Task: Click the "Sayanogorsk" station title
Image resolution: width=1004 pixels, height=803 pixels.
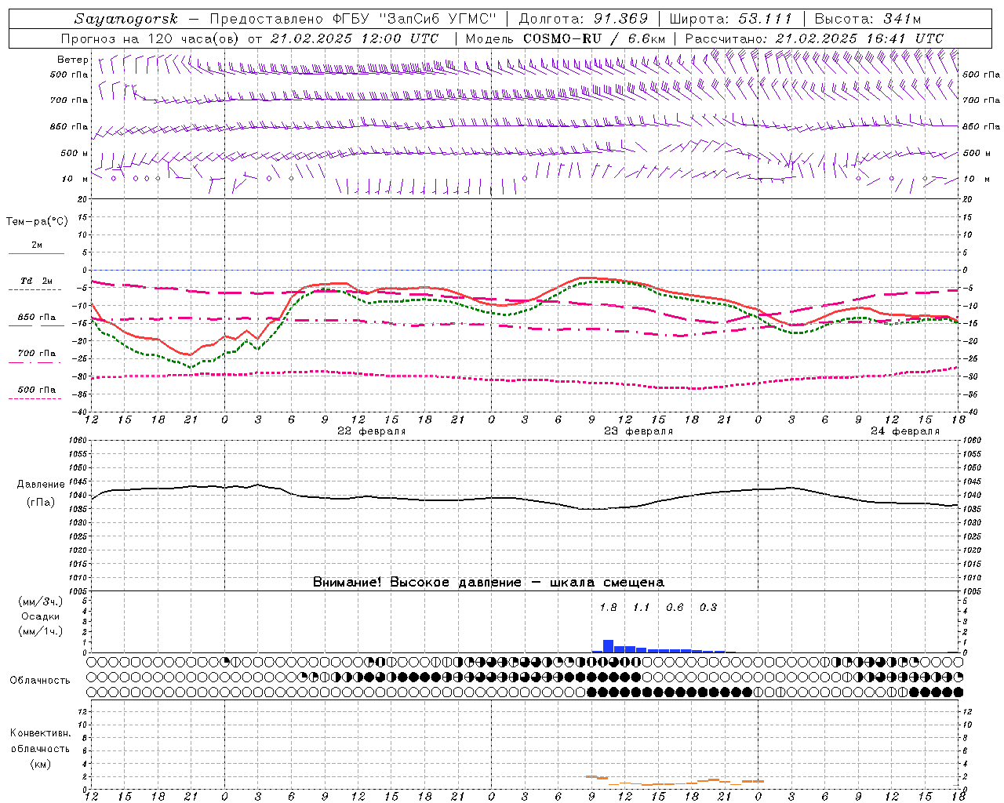Action: [x=126, y=19]
